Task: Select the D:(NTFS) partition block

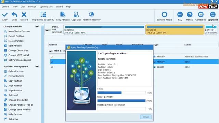Action: (175, 30)
